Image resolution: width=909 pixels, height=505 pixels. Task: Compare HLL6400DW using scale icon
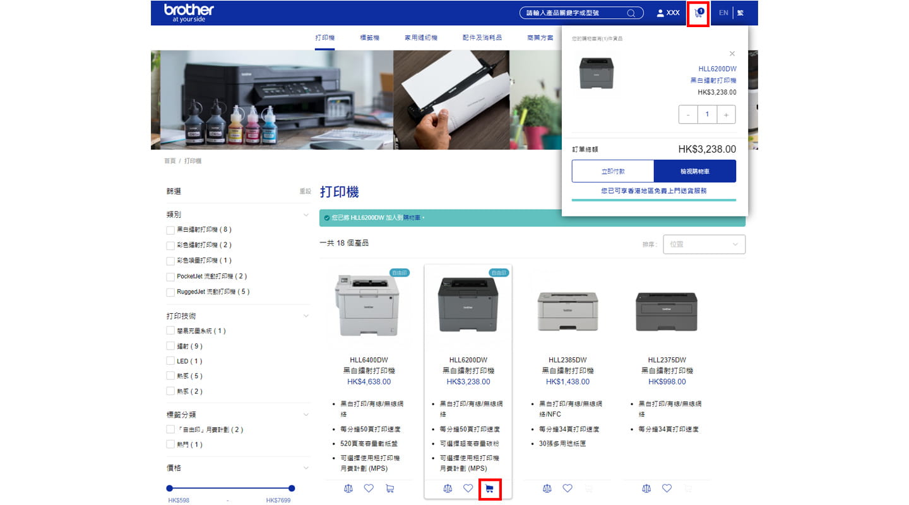tap(348, 488)
